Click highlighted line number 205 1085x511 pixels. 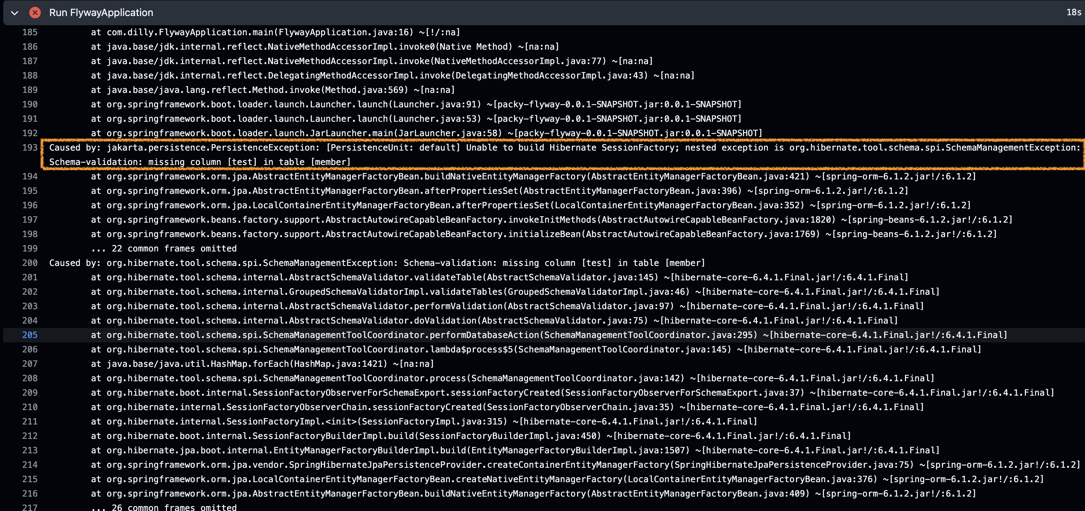pos(30,335)
